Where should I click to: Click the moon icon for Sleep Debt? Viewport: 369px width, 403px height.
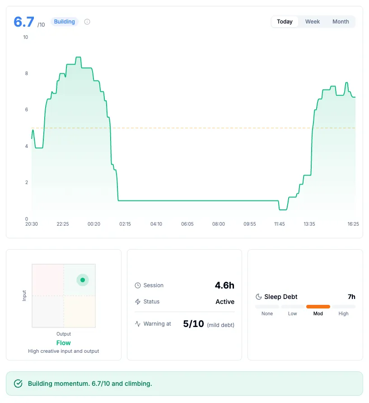[x=259, y=297]
